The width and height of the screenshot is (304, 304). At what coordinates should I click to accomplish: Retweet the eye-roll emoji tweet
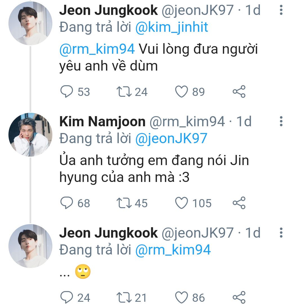click(x=124, y=298)
